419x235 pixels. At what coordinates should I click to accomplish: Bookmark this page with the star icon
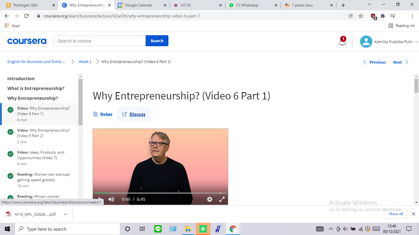coord(361,16)
